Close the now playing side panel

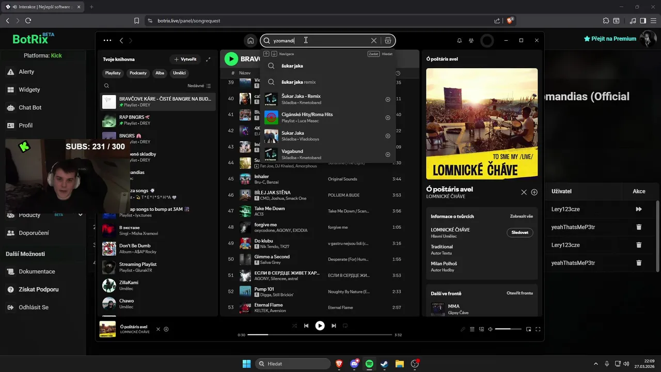pyautogui.click(x=524, y=192)
